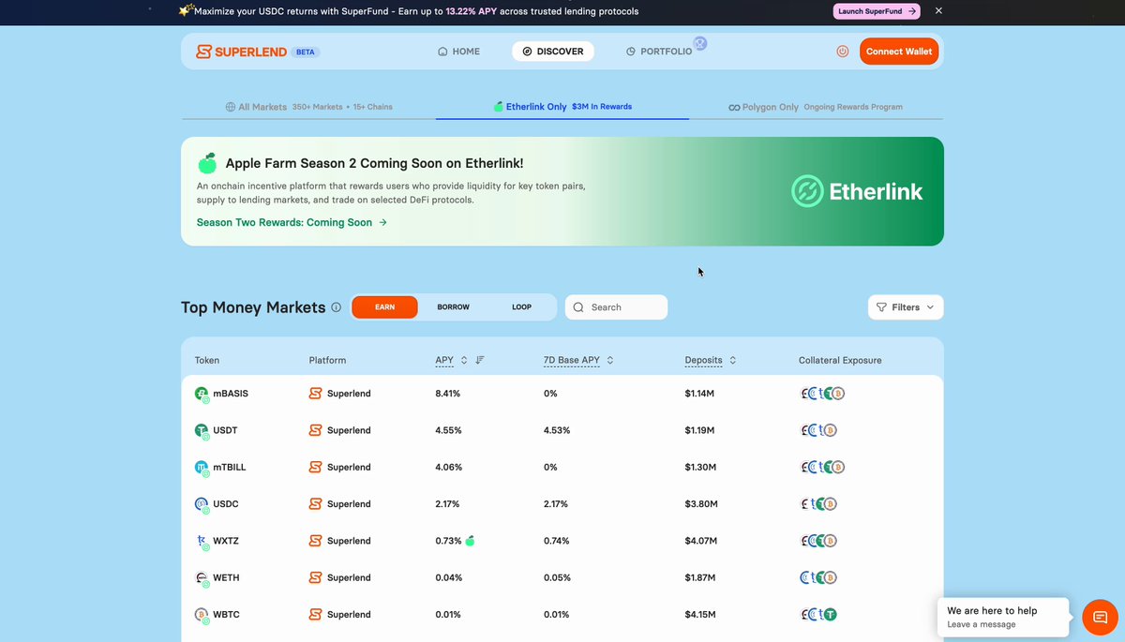Close the SuperFund promo banner
The image size is (1125, 642).
pos(938,11)
